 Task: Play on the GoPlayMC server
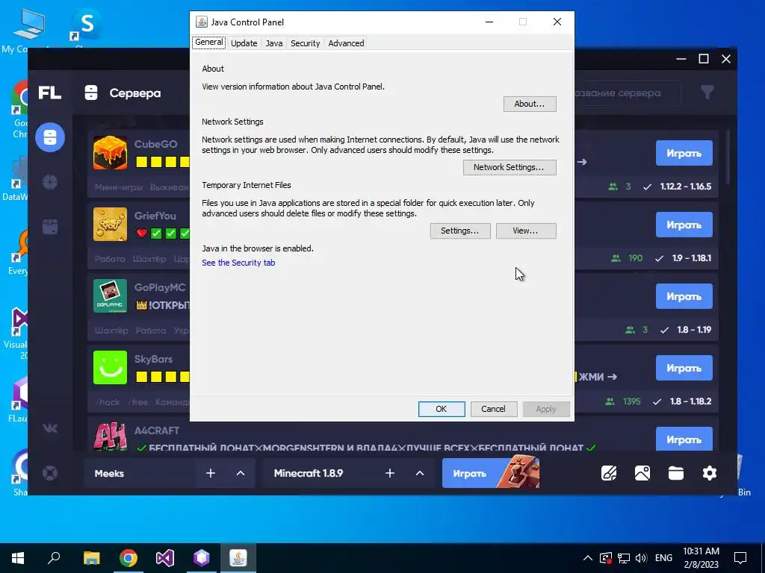pyautogui.click(x=684, y=296)
